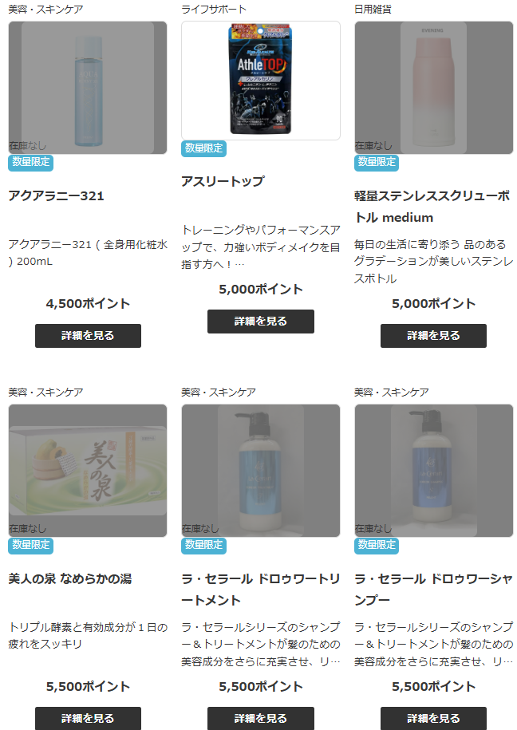Select the 日用雑貨 category label
Image resolution: width=517 pixels, height=730 pixels.
pos(373,10)
